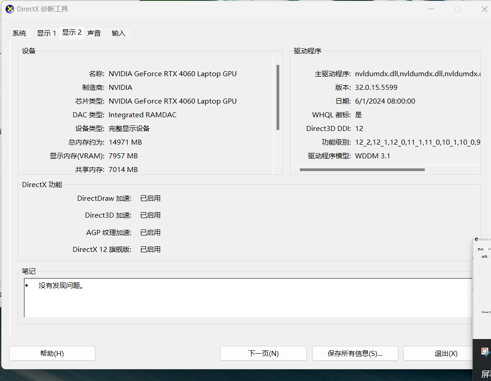The width and height of the screenshot is (491, 381).
Task: Click the Direct3D DDI value 12
Action: pyautogui.click(x=359, y=129)
